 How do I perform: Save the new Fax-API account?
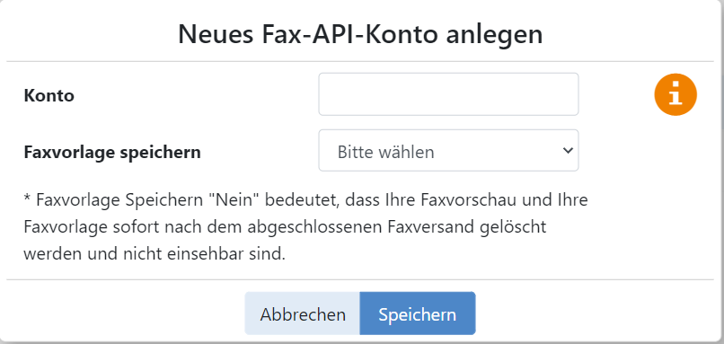point(418,313)
